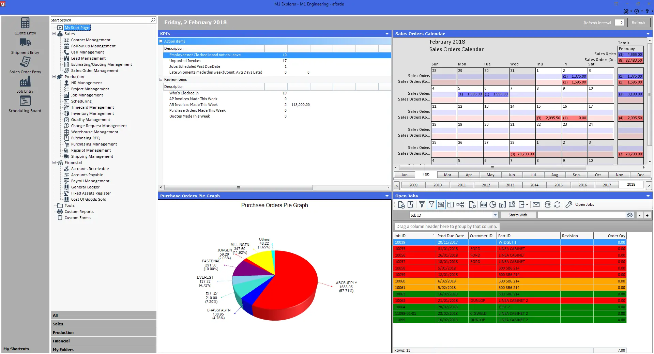The height and width of the screenshot is (354, 654).
Task: Click the binoculars search icon
Action: tap(629, 215)
